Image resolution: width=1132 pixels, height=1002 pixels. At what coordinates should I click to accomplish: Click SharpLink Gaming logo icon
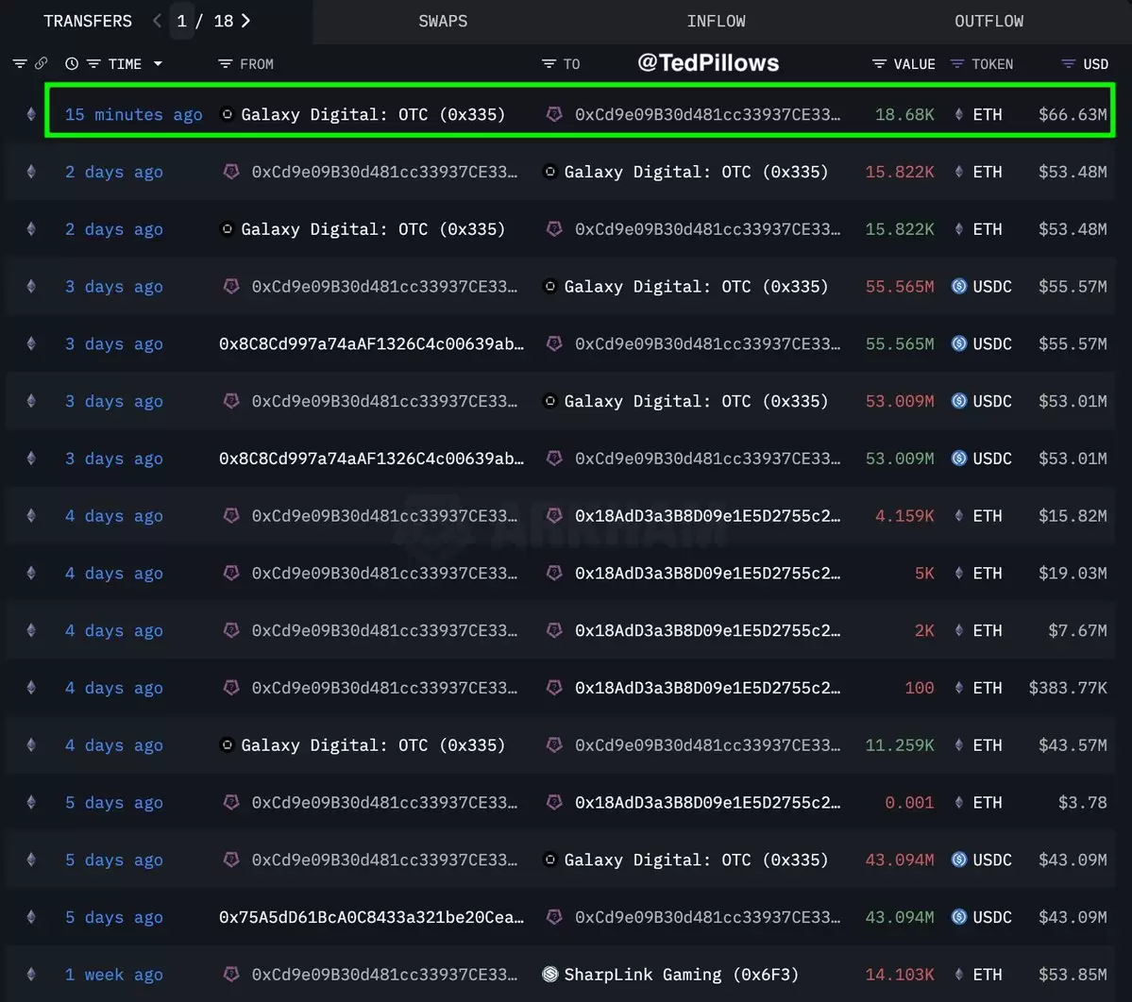pos(550,975)
